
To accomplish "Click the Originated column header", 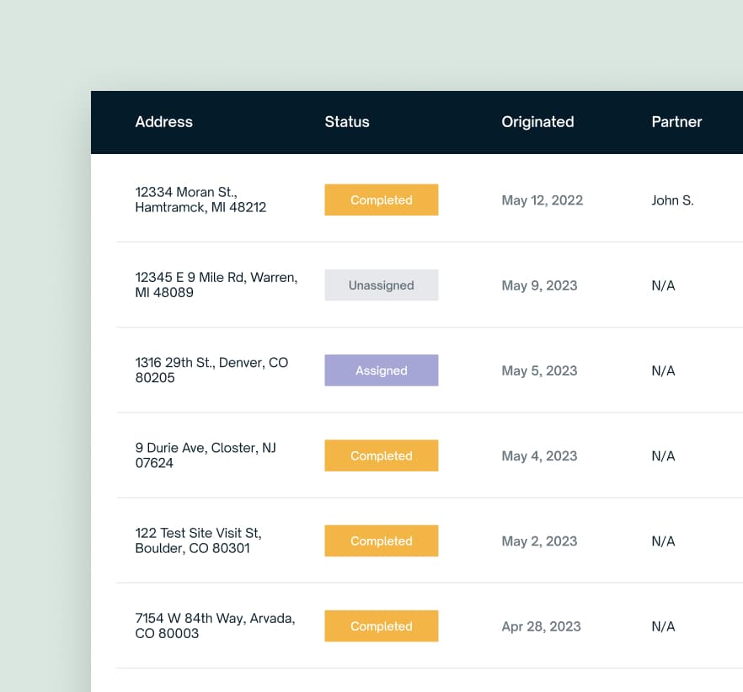I will (537, 122).
